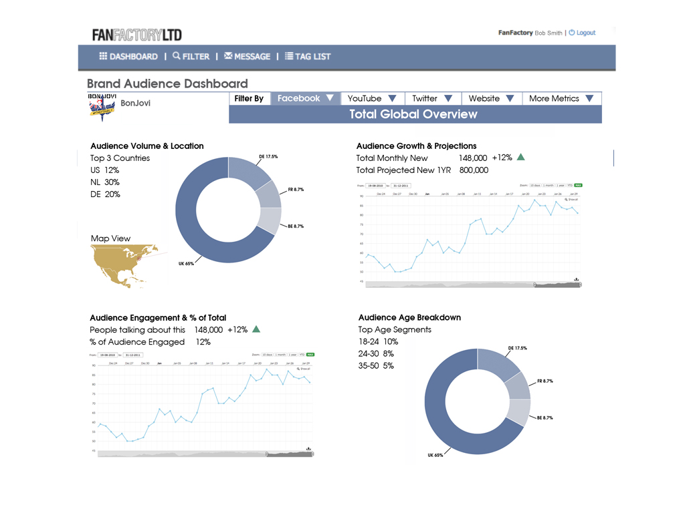The height and width of the screenshot is (513, 685).
Task: Click the download icon on Audience Growth chart
Action: [576, 279]
